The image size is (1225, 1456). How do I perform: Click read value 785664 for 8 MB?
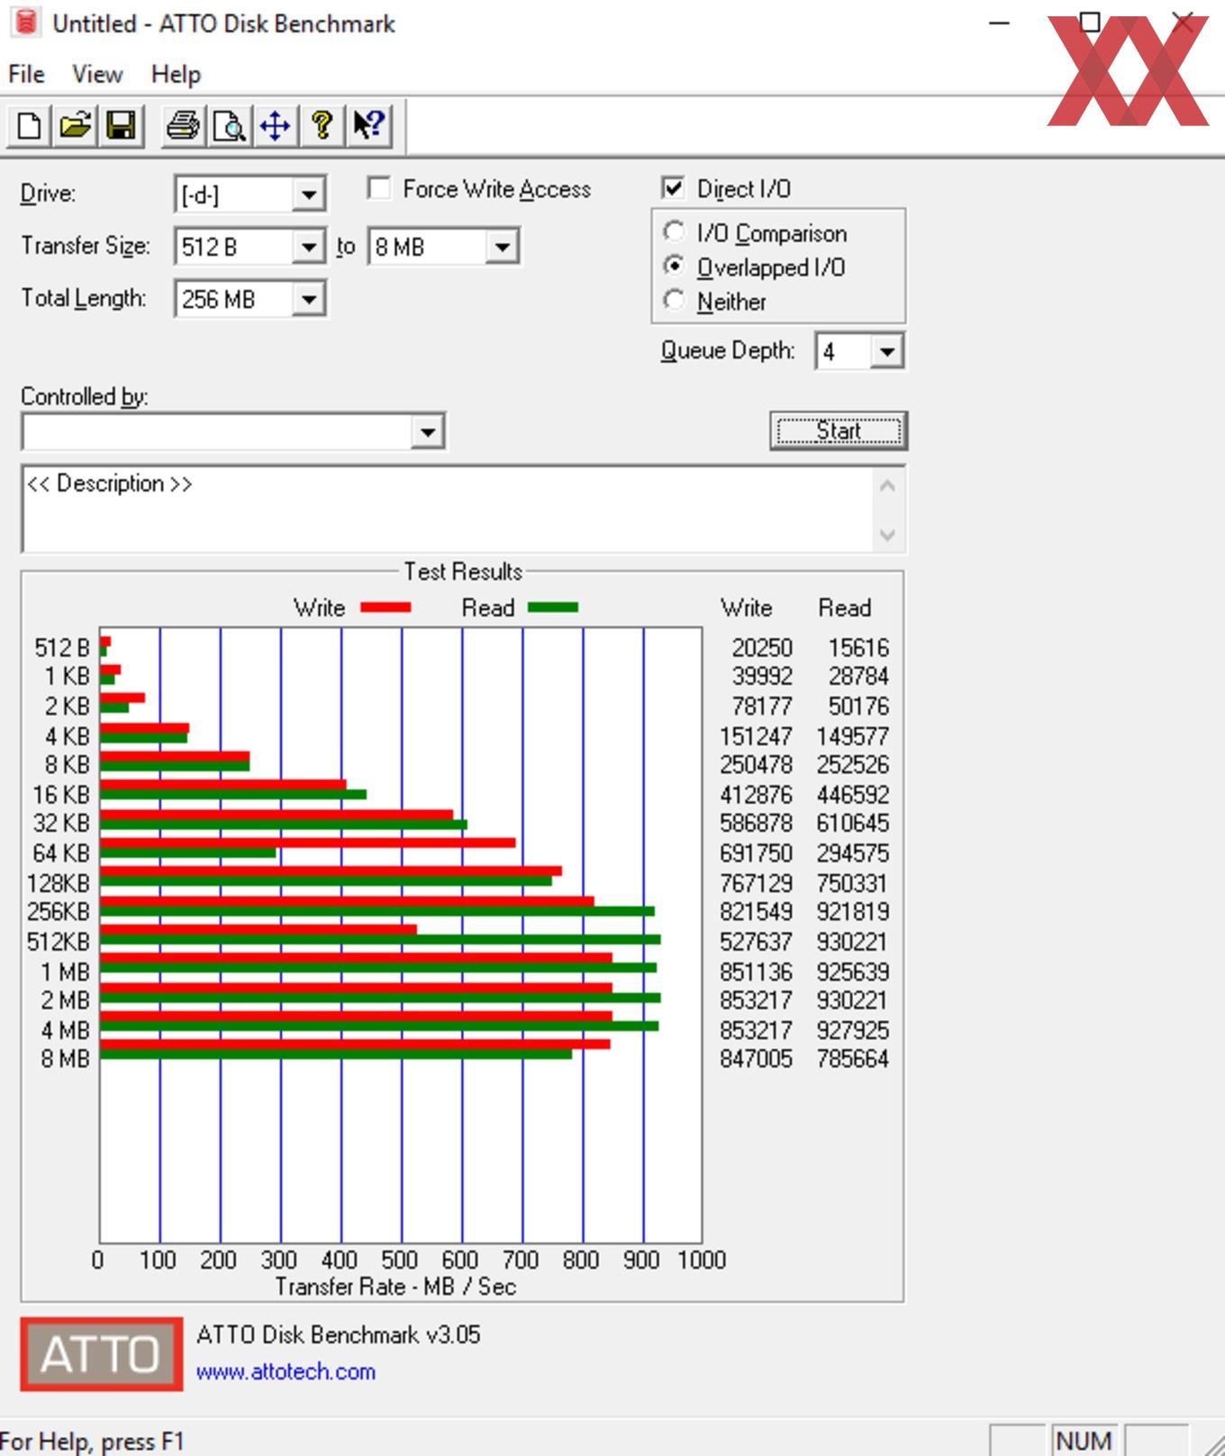853,1058
